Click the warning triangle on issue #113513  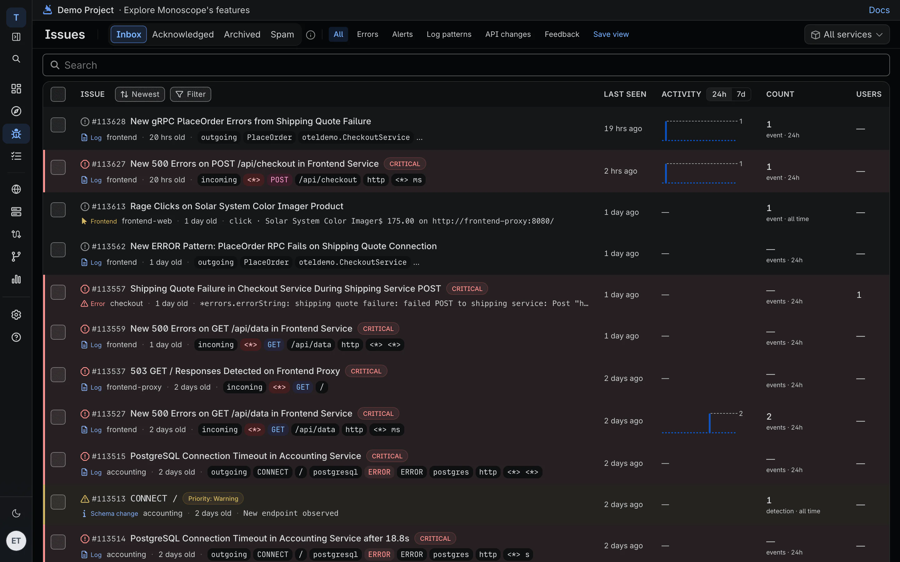tap(85, 499)
